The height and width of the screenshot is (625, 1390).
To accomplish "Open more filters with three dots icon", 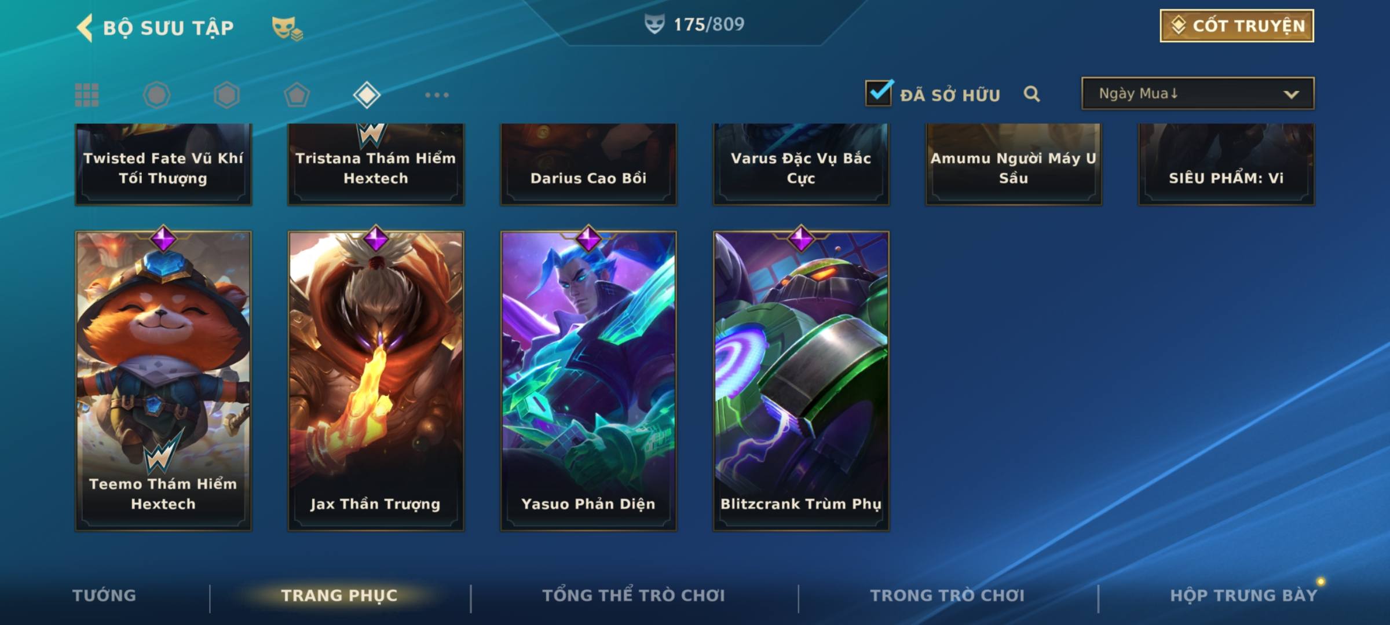I will point(437,95).
